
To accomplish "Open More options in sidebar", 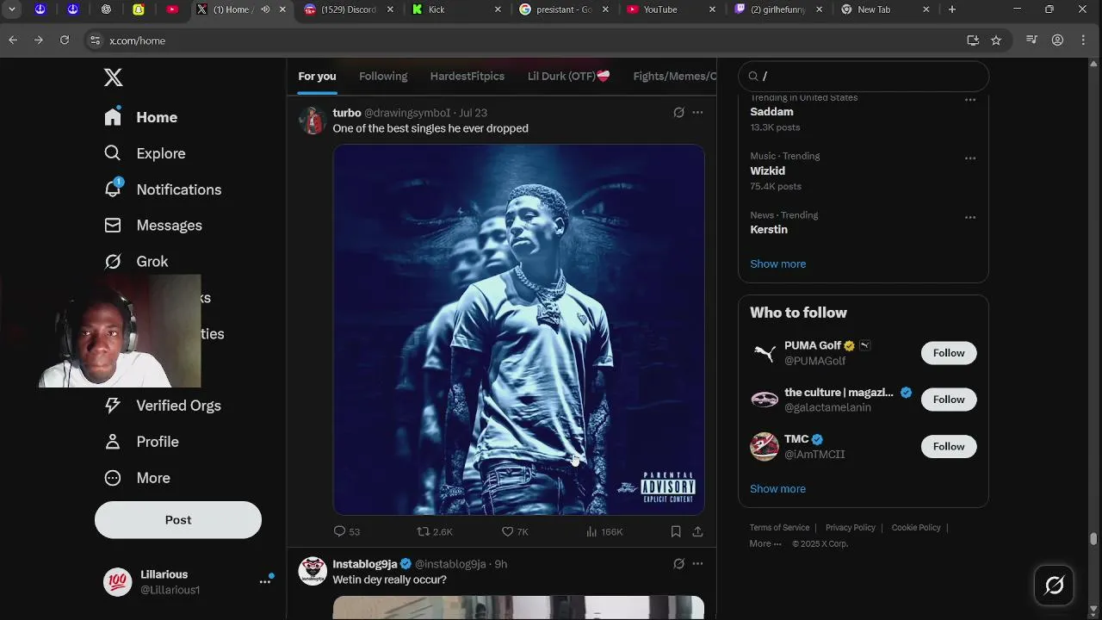I will tap(137, 478).
